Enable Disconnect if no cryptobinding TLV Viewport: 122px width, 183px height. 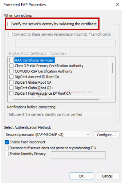click(x=7, y=148)
